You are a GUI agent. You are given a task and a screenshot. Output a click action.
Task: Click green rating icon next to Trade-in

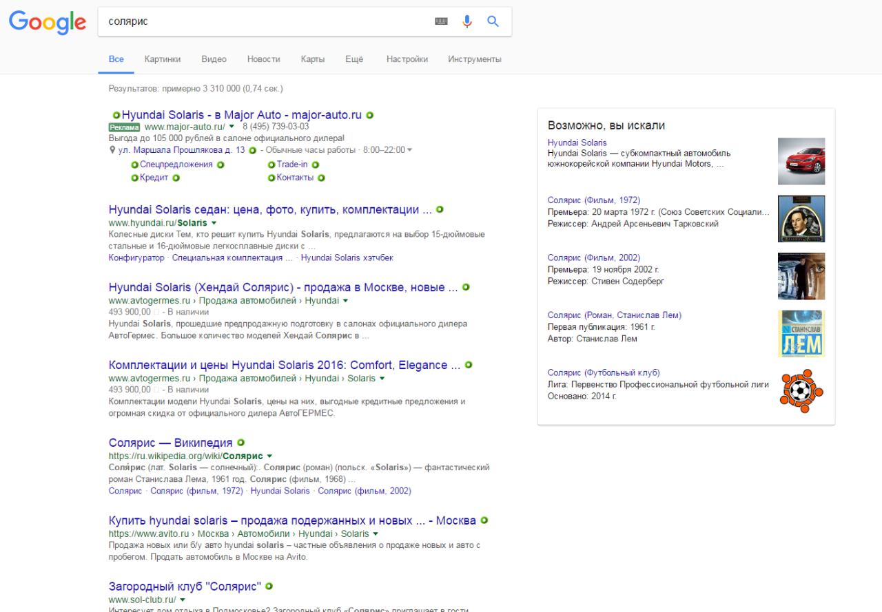(315, 165)
